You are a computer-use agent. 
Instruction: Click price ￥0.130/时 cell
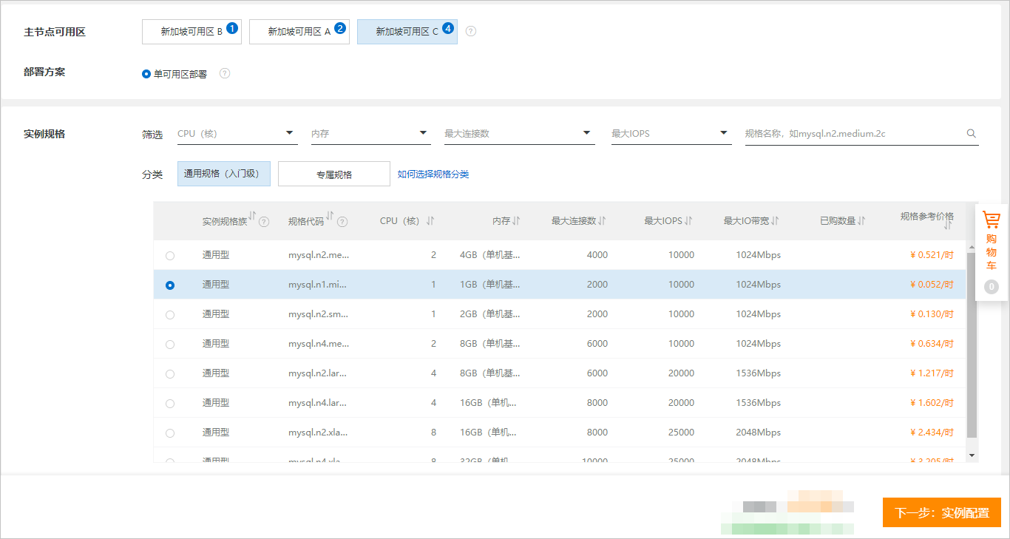[x=932, y=314]
